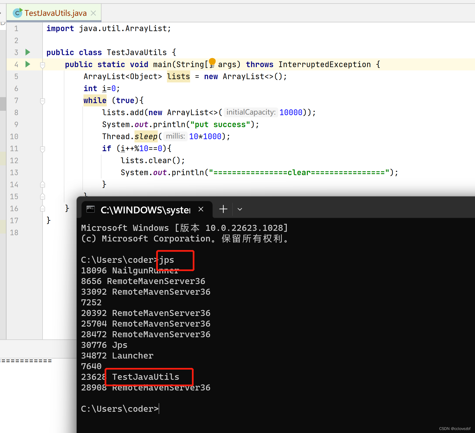Click the Java class icon on TestJavaUtils.java tab
The height and width of the screenshot is (433, 475).
[17, 13]
